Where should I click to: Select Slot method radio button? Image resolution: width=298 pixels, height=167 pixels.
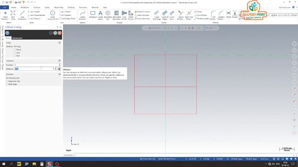(x=15, y=56)
